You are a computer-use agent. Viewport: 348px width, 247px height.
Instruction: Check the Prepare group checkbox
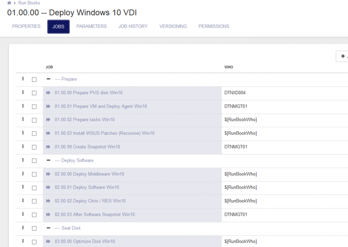point(34,79)
